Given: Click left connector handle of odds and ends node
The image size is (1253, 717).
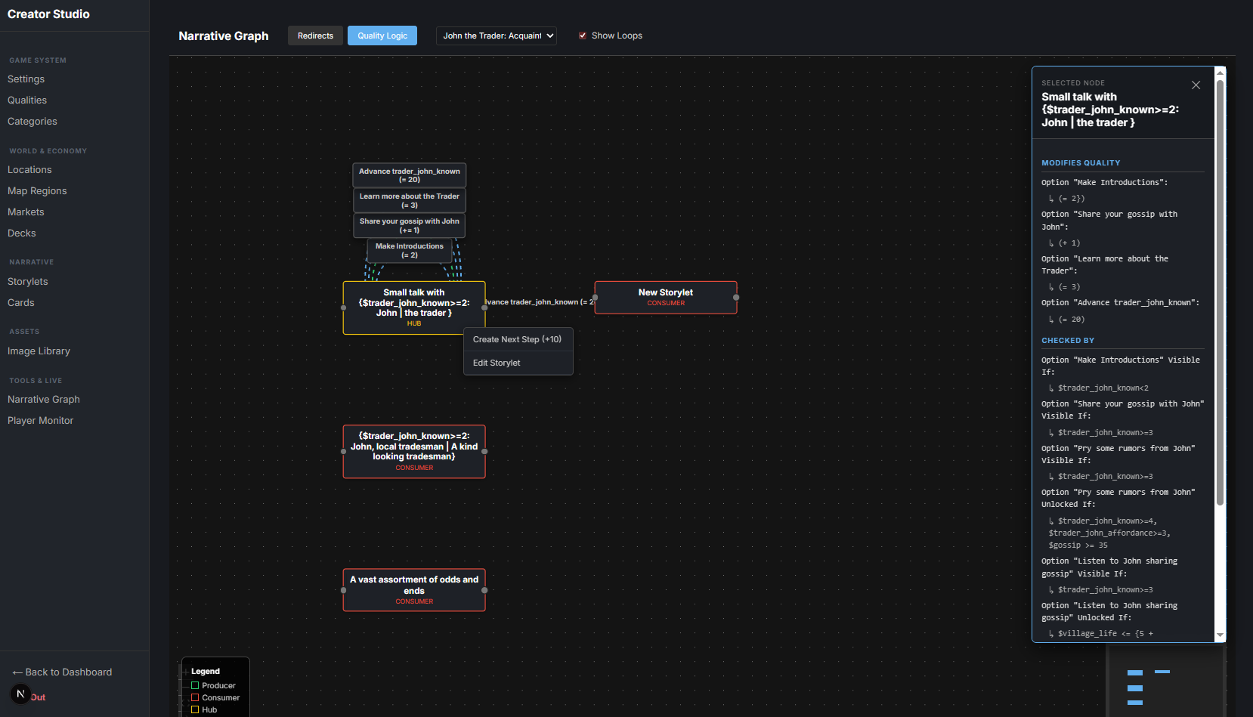Looking at the screenshot, I should pyautogui.click(x=344, y=590).
